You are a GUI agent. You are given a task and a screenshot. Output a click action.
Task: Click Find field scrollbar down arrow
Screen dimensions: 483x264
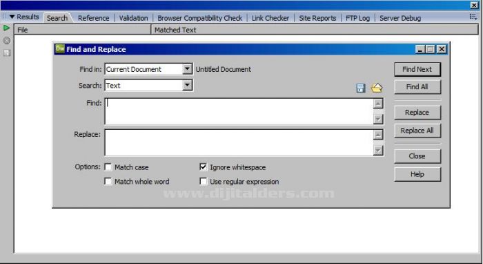coord(378,119)
